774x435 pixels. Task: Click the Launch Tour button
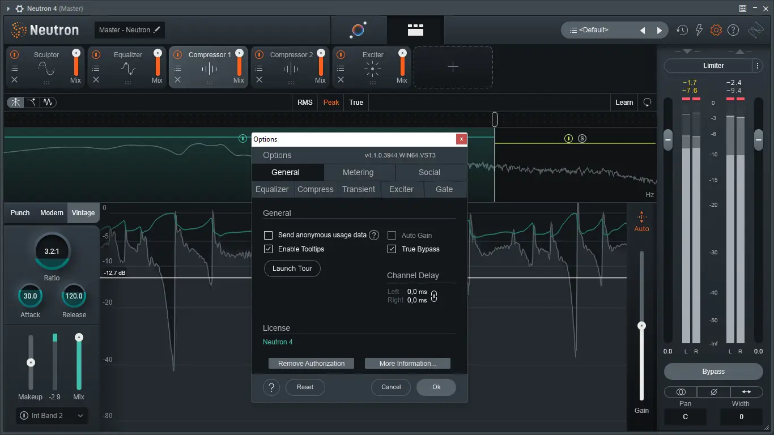point(292,268)
